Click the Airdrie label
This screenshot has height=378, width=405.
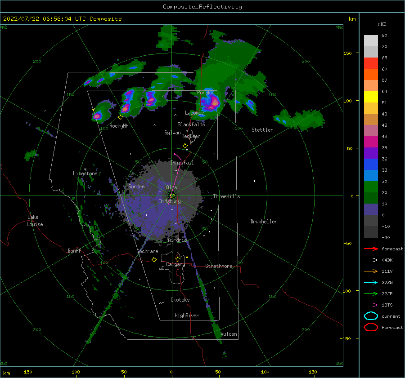click(x=177, y=240)
